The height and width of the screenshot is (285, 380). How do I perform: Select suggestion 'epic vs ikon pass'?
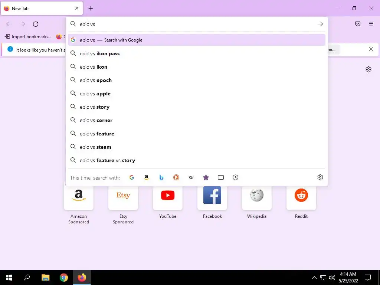[197, 53]
